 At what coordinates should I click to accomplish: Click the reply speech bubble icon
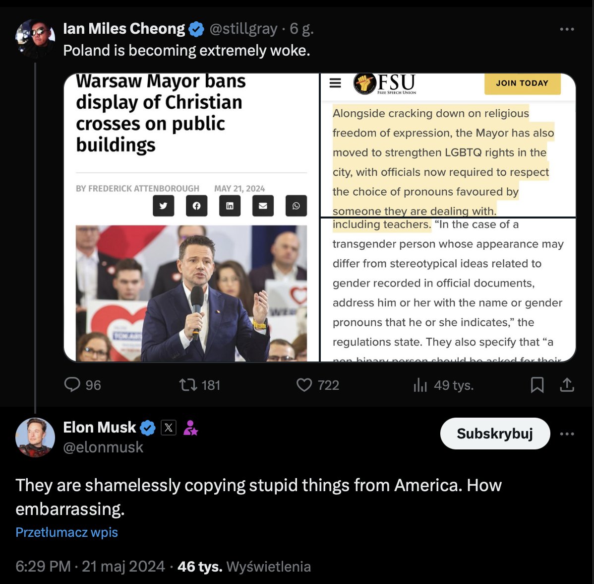pos(73,385)
